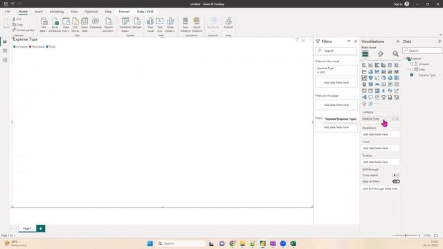Check the Date field checkbox
This screenshot has height=249, width=443.
tap(412, 69)
